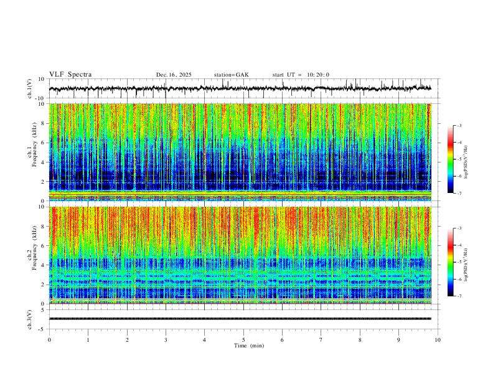493x381 pixels.
Task: Click the "ch.3(V)" axis label
Action: pos(30,319)
